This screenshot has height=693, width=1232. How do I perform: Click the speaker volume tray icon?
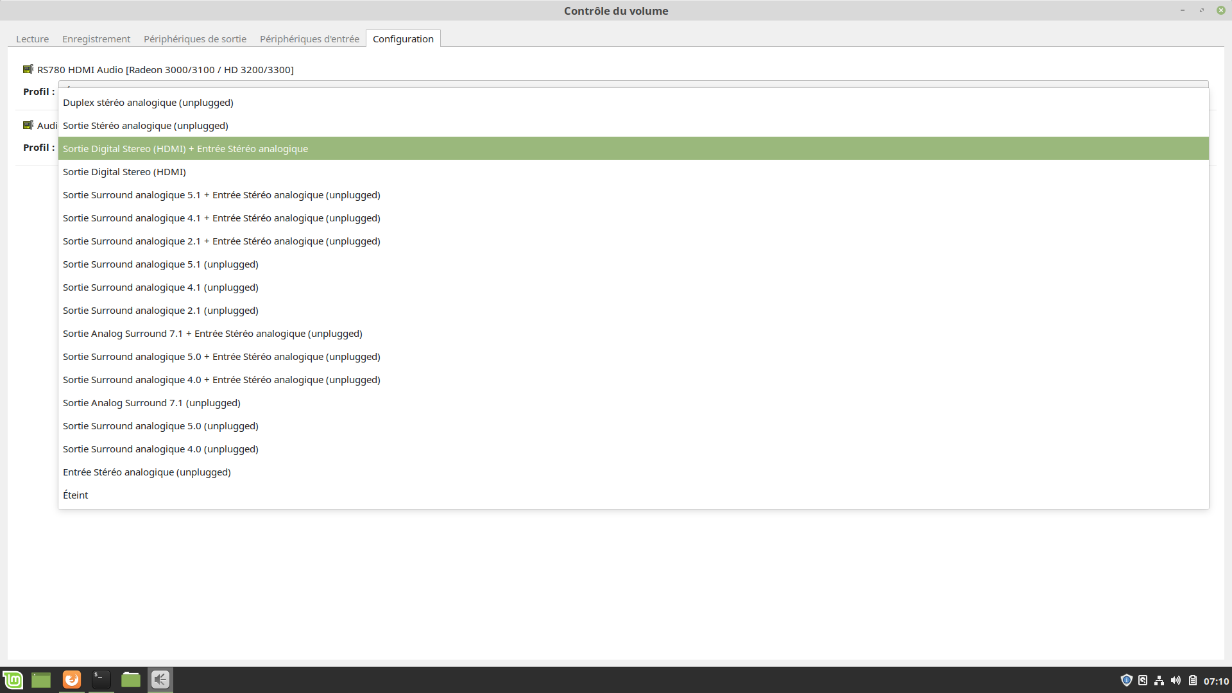[1176, 680]
